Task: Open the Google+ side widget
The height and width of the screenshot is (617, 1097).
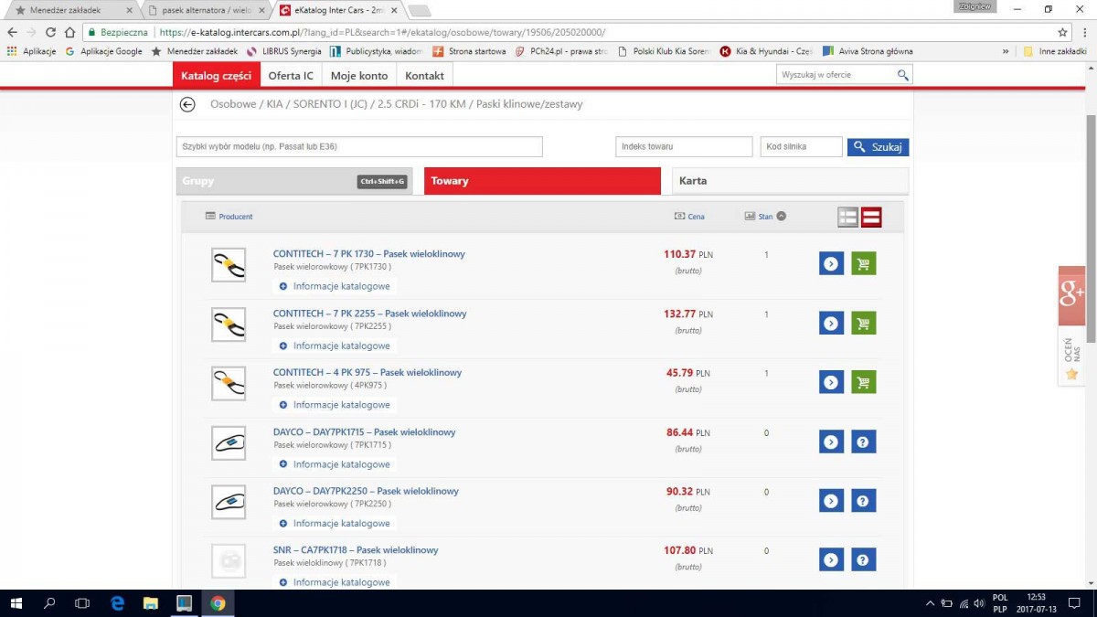Action: 1071,295
